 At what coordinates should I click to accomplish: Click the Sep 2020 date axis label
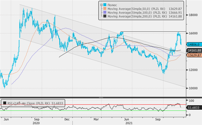pos(37,119)
